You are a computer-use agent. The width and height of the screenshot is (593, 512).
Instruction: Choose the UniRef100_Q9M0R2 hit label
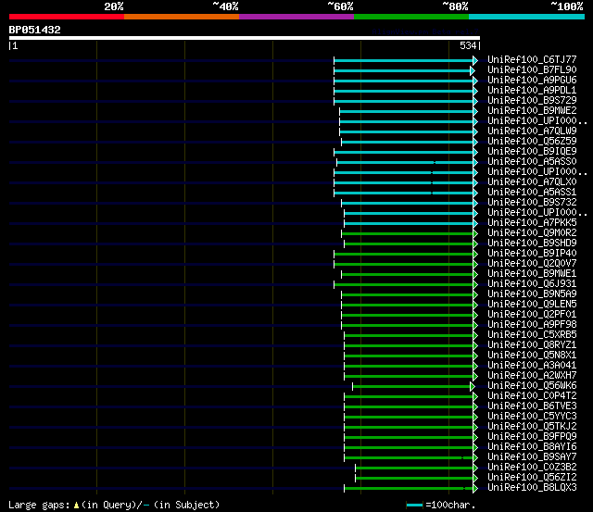(532, 233)
